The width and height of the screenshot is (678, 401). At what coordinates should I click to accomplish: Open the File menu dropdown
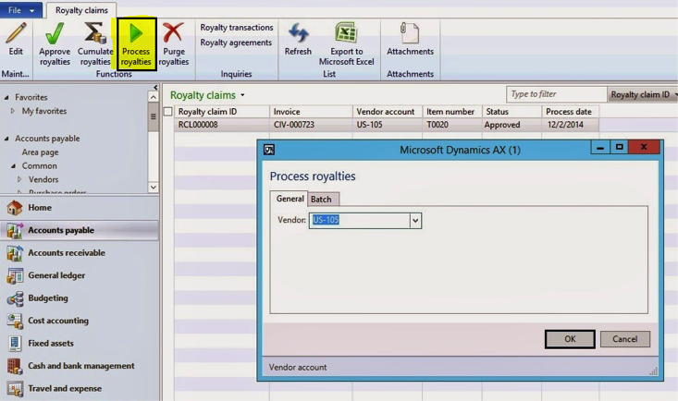pyautogui.click(x=20, y=10)
